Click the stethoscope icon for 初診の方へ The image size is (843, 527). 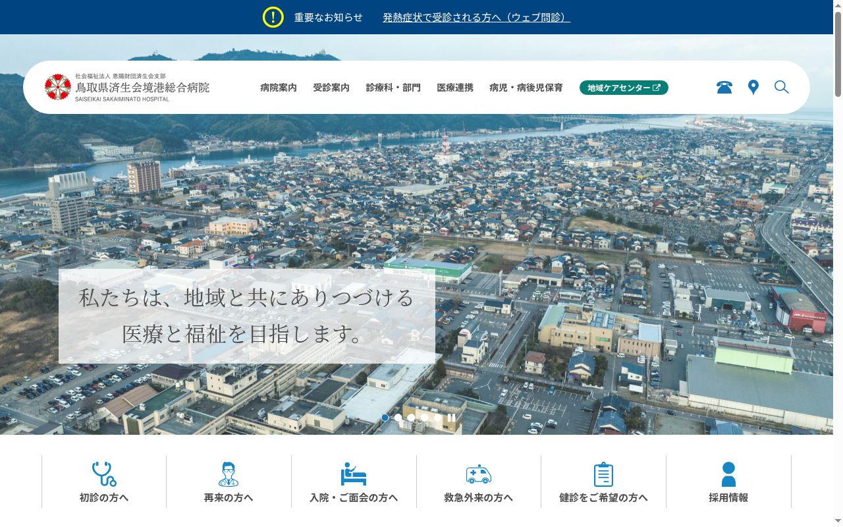pos(104,474)
